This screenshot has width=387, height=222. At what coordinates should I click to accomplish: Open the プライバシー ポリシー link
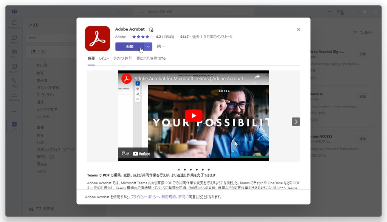point(145,197)
